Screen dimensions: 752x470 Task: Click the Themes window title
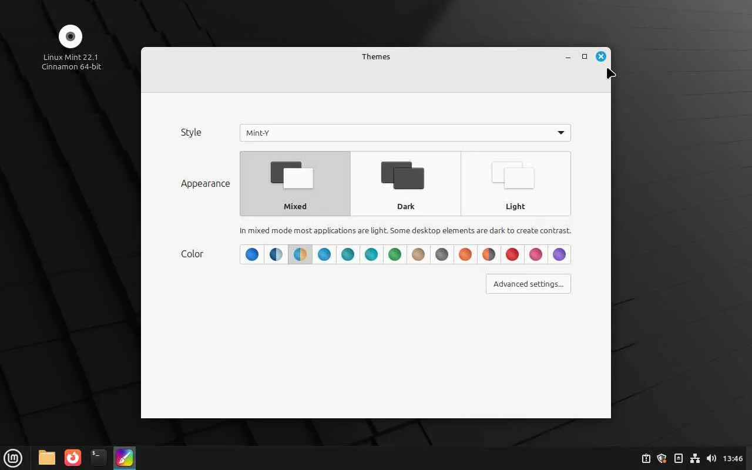pos(376,56)
